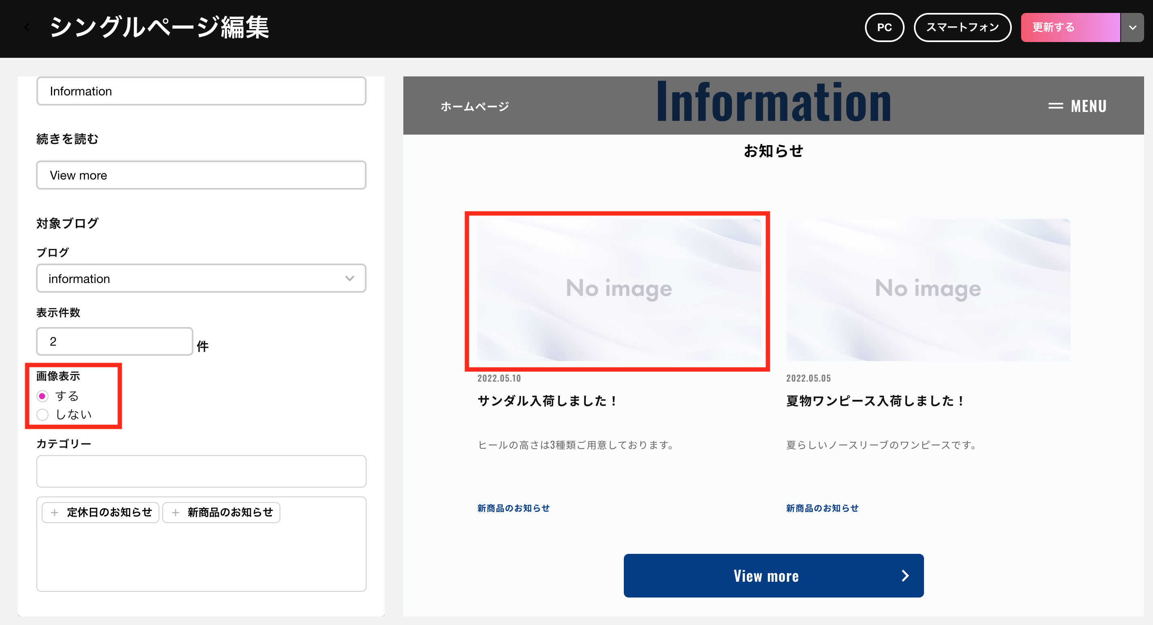This screenshot has height=625, width=1153.
Task: Add the 新商品のお知らせ category tag
Action: (221, 512)
